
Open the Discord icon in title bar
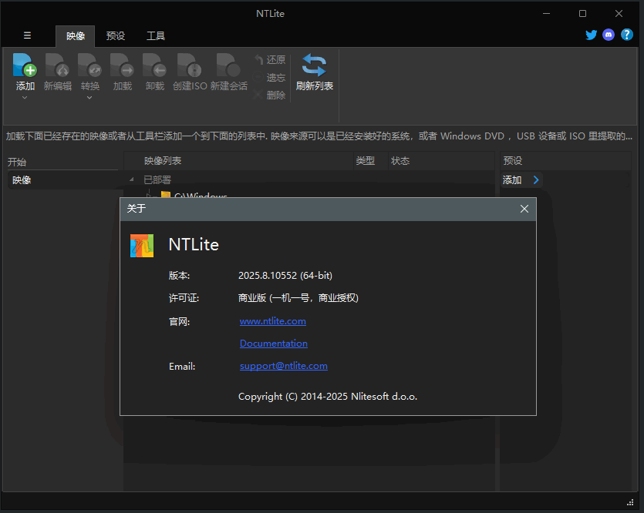coord(609,35)
